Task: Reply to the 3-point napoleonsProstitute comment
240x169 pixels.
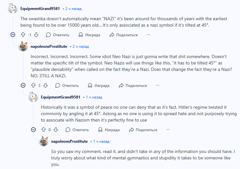Action: tap(67, 86)
